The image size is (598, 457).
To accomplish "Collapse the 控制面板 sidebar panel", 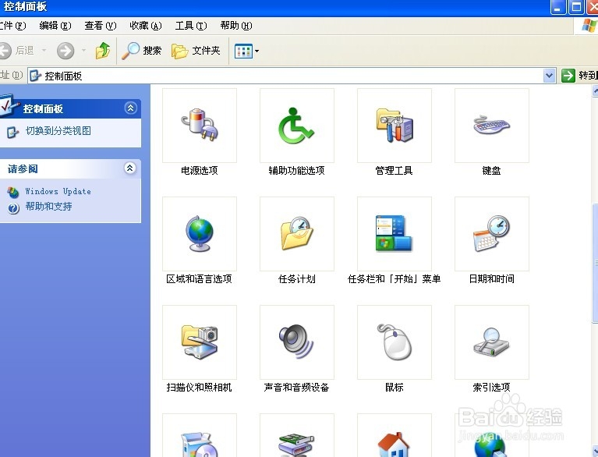I will point(130,108).
